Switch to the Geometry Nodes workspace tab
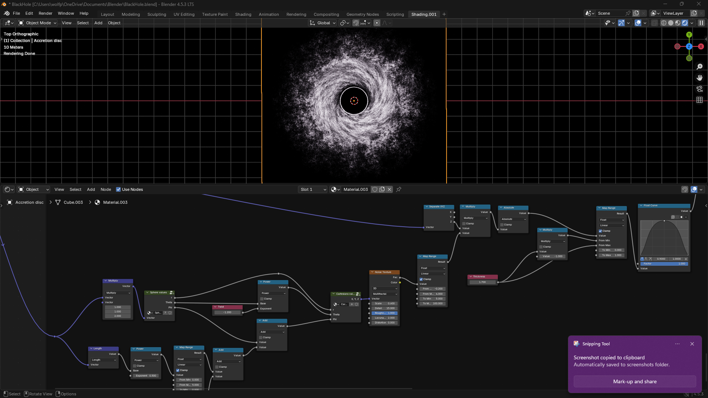The height and width of the screenshot is (398, 708). pos(362,14)
